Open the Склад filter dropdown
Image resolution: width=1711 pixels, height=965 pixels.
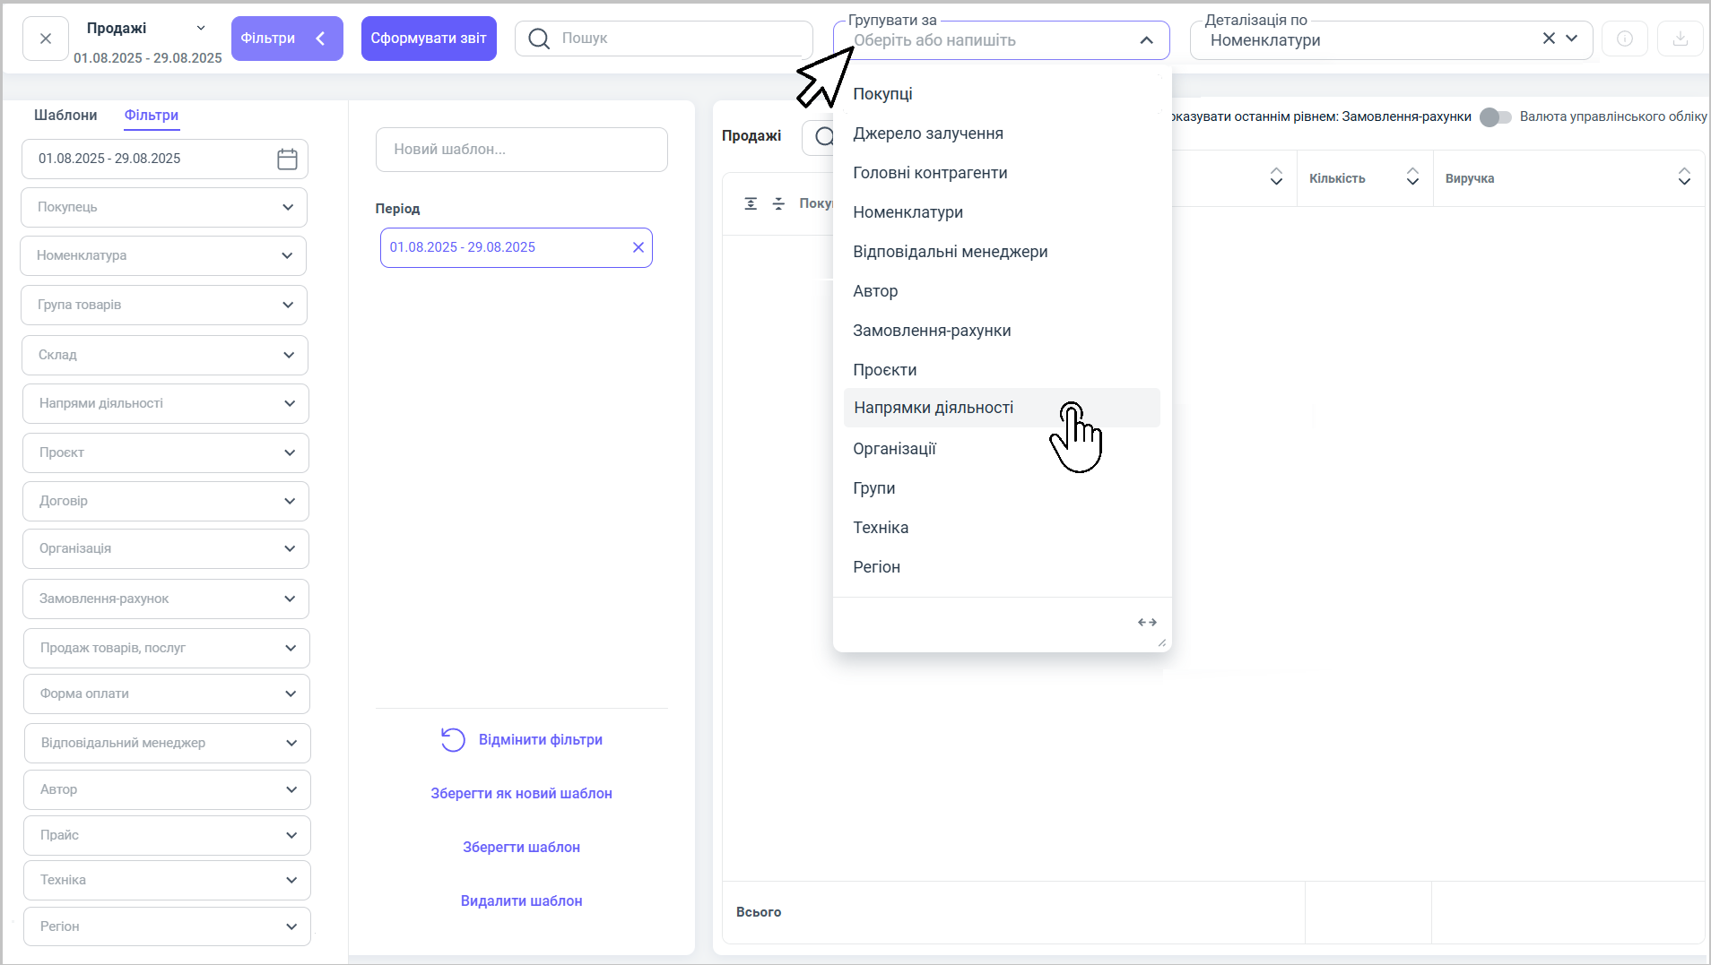[289, 355]
